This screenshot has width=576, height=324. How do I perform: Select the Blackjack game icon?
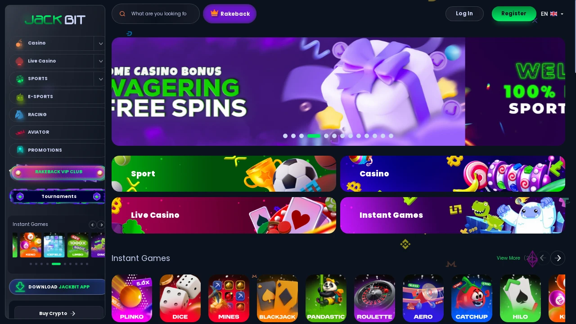click(277, 298)
